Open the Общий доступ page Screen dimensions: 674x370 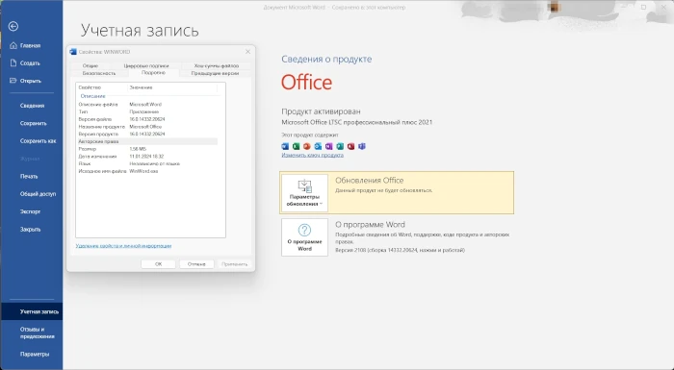click(x=38, y=194)
